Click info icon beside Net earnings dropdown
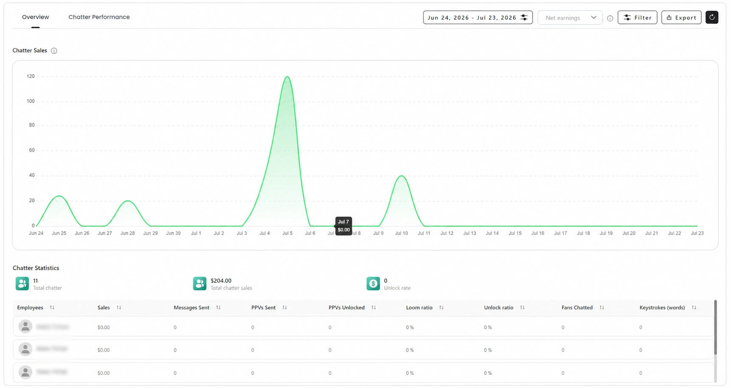 [x=610, y=18]
